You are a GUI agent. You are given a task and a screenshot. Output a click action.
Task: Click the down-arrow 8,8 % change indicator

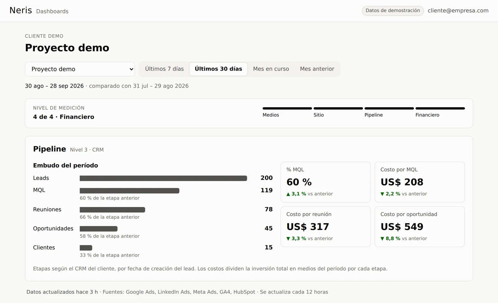coord(390,239)
